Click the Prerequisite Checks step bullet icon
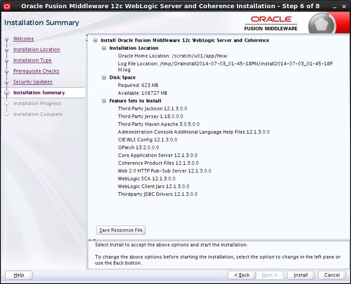The height and width of the screenshot is (284, 351). click(7, 71)
